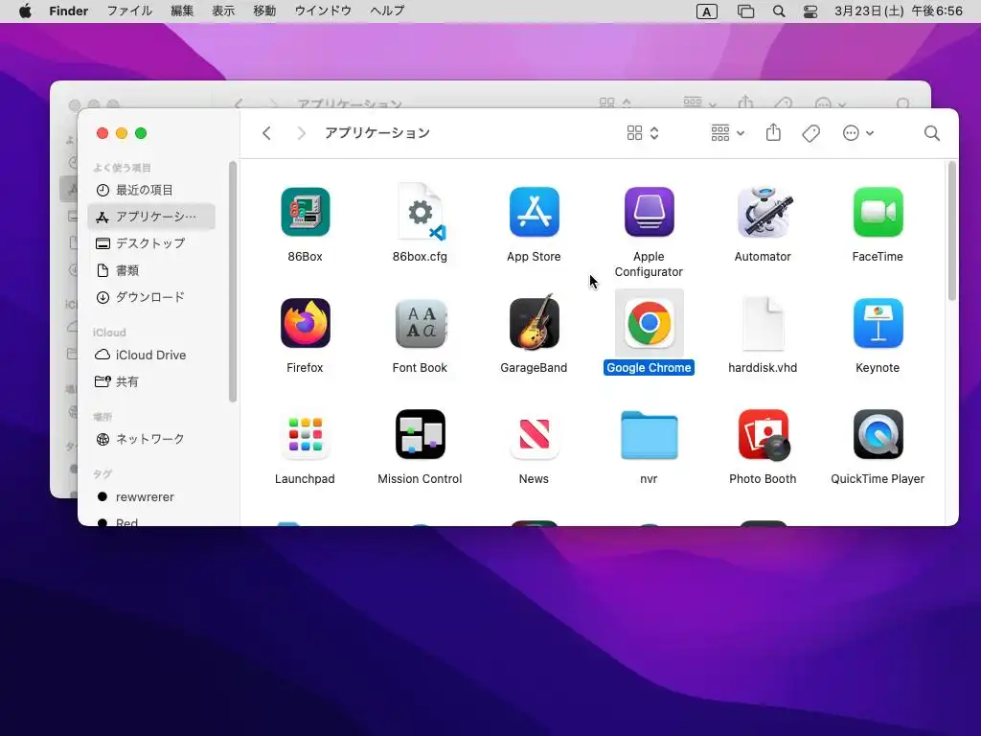Select the Keynote app icon
This screenshot has height=736, width=981.
click(x=878, y=323)
